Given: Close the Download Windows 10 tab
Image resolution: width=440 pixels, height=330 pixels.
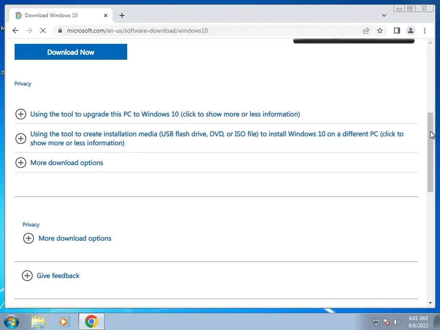Looking at the screenshot, I should click(x=106, y=15).
